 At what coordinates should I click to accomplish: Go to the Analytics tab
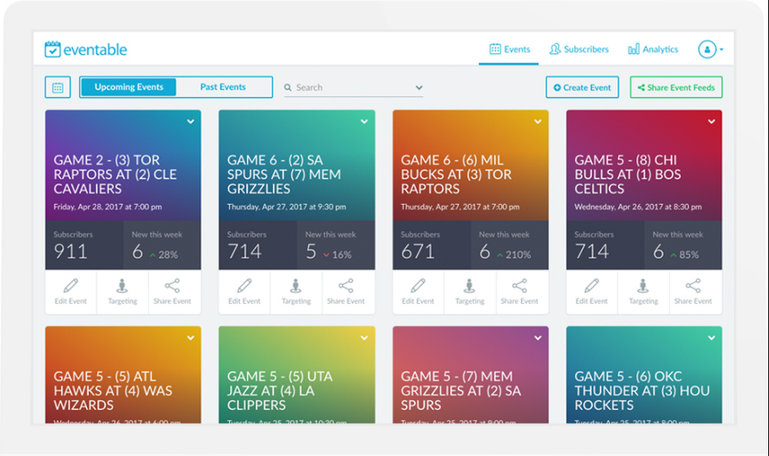coord(653,49)
